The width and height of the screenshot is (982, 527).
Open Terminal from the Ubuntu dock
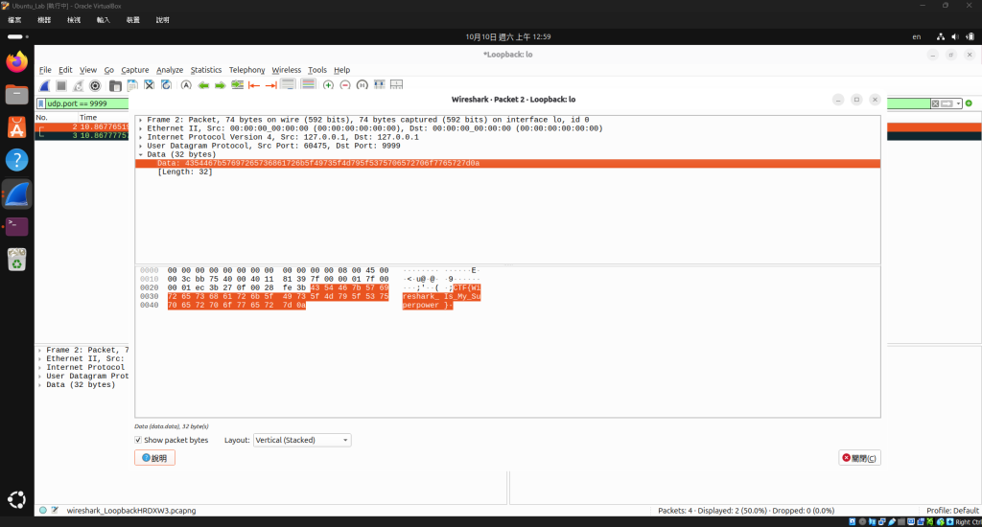[x=17, y=226]
